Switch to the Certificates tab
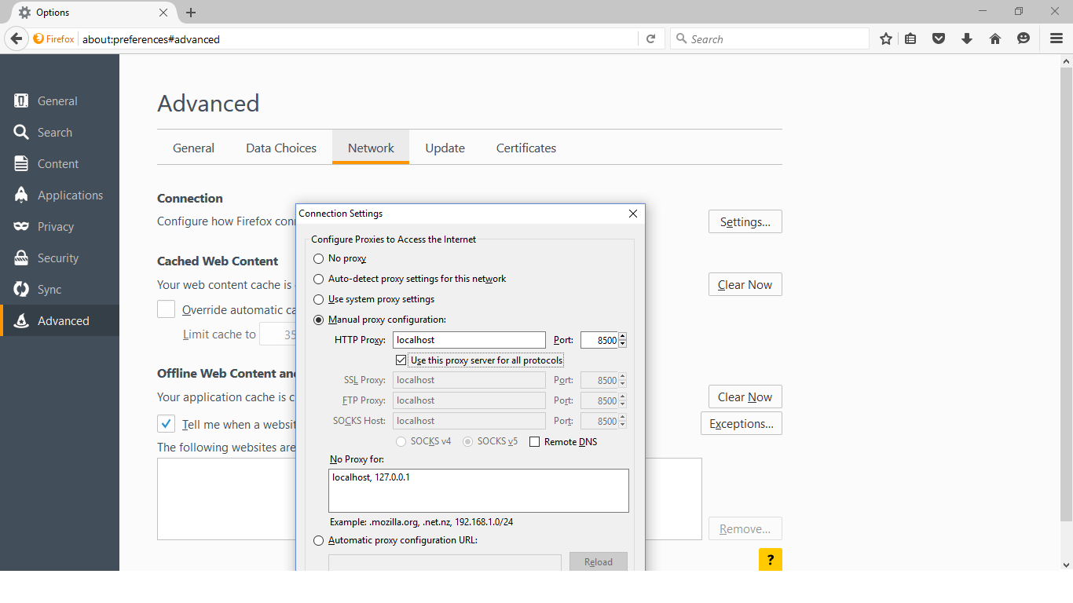 [526, 148]
